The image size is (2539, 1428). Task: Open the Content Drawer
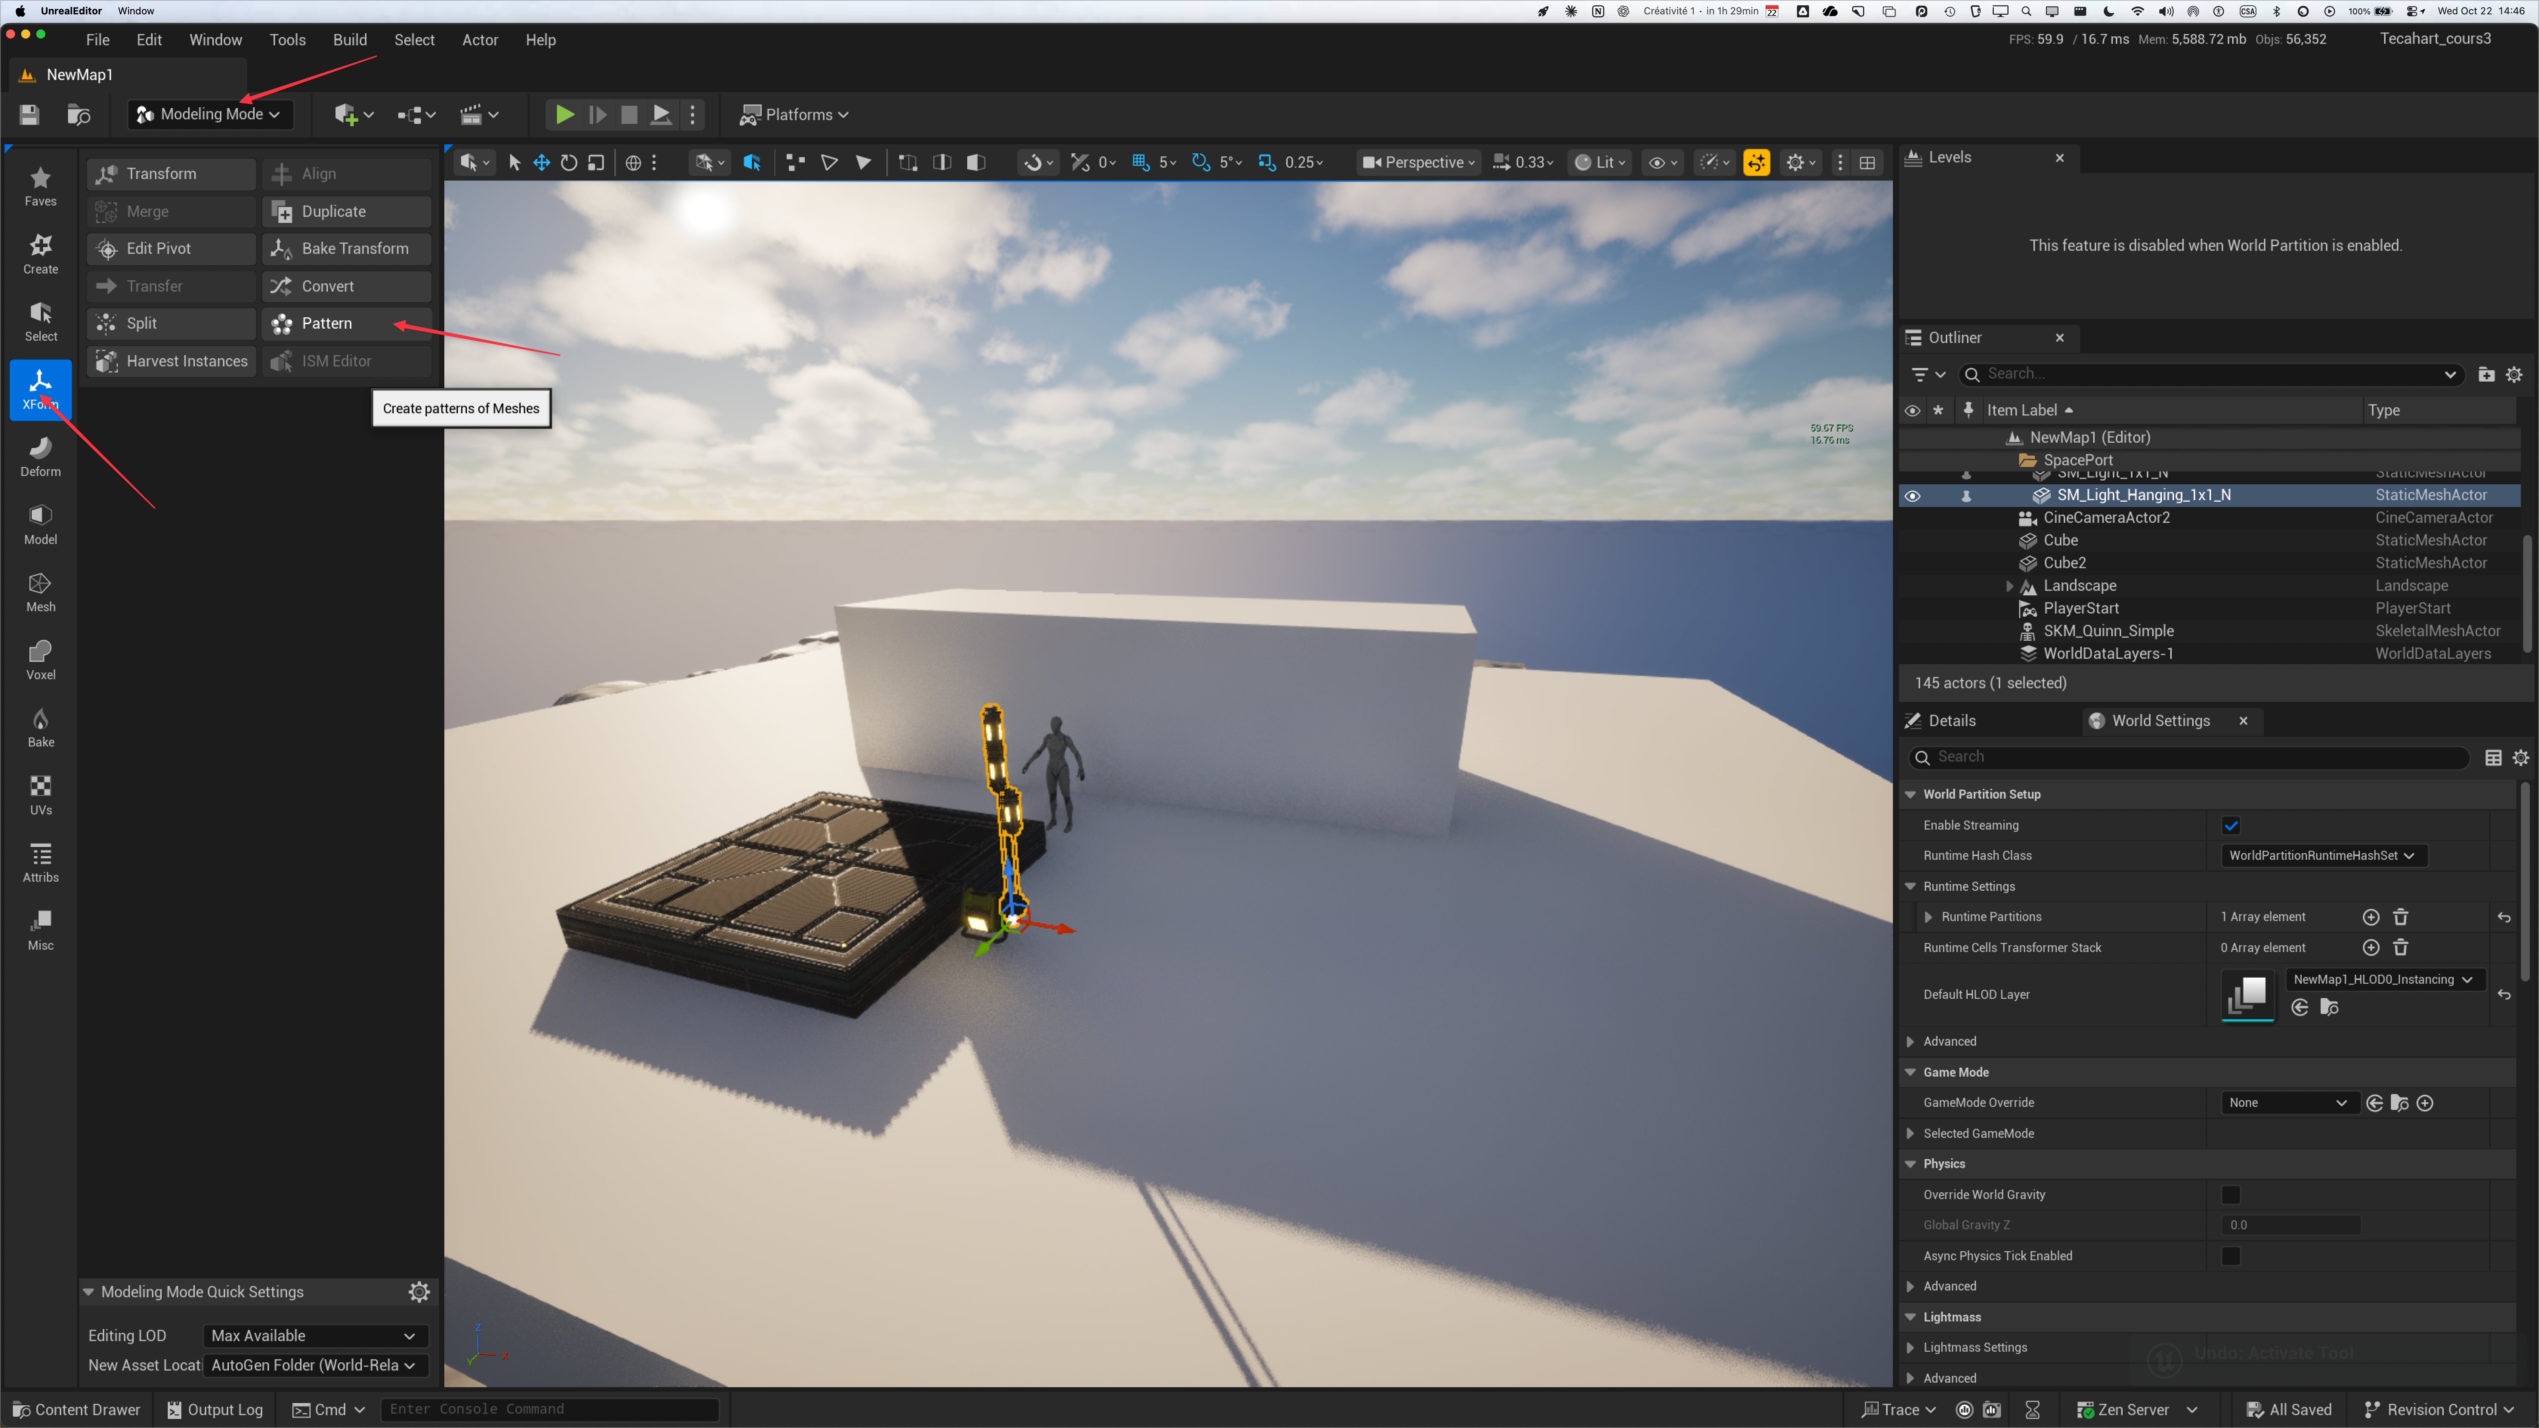pos(77,1410)
